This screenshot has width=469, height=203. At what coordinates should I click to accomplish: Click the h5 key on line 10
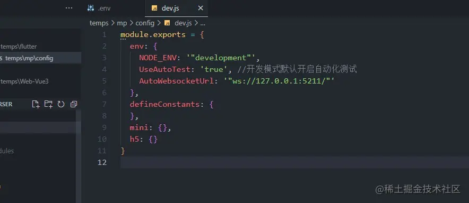pos(134,139)
